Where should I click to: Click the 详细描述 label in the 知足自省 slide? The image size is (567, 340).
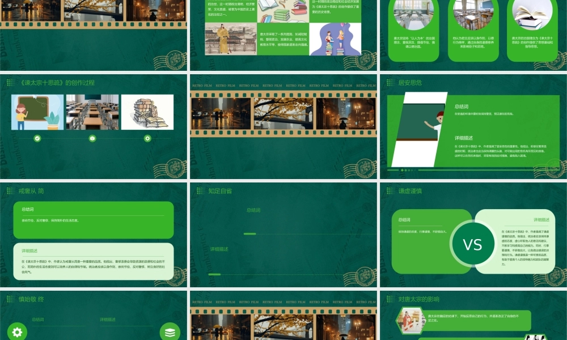pos(219,249)
